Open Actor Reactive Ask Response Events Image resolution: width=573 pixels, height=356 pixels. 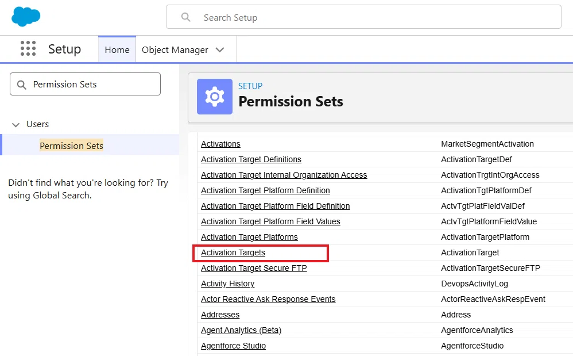tap(268, 299)
